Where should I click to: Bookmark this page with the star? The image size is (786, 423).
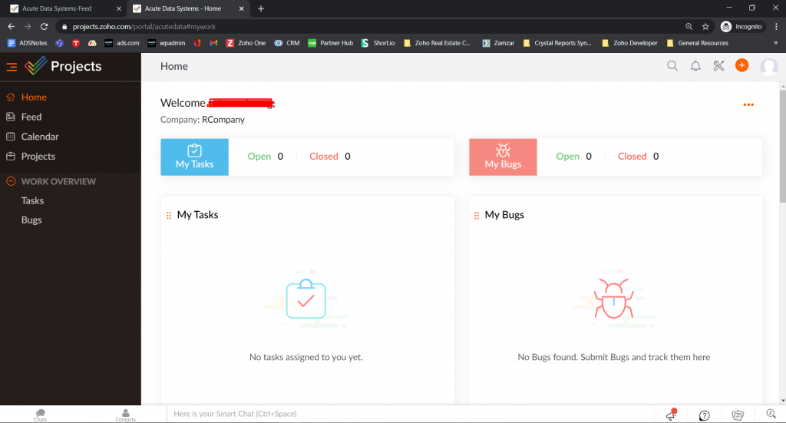pyautogui.click(x=705, y=27)
